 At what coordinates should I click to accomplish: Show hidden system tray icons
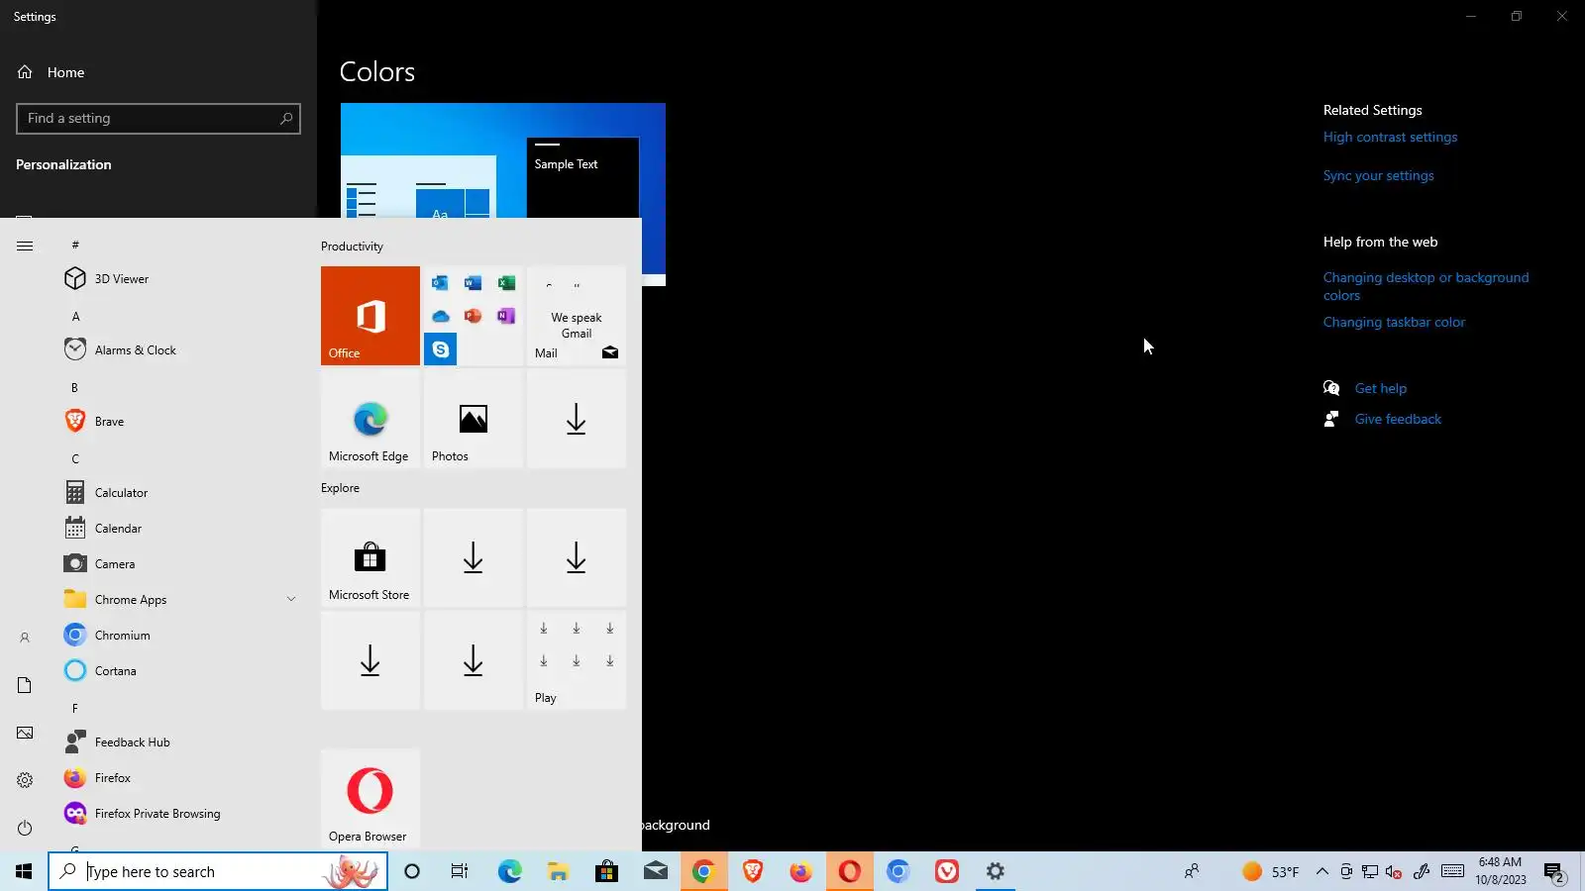click(x=1321, y=872)
